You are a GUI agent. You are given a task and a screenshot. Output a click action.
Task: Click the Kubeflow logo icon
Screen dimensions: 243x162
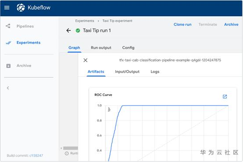click(21, 7)
